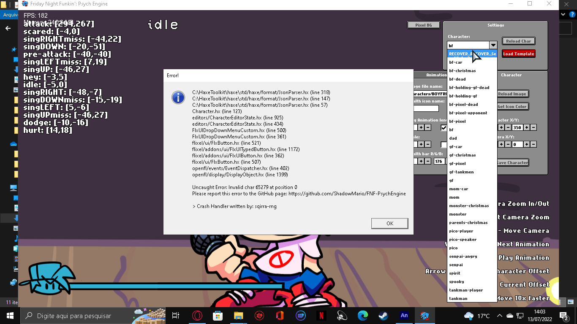
Task: Open Firefox from the taskbar
Action: tap(197, 316)
